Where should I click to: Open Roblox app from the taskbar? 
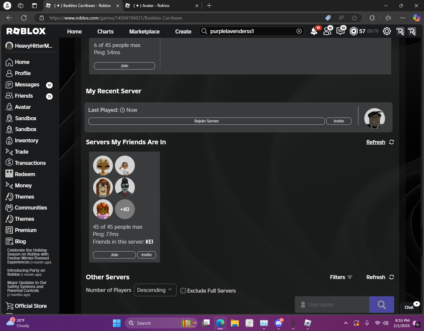pyautogui.click(x=308, y=323)
